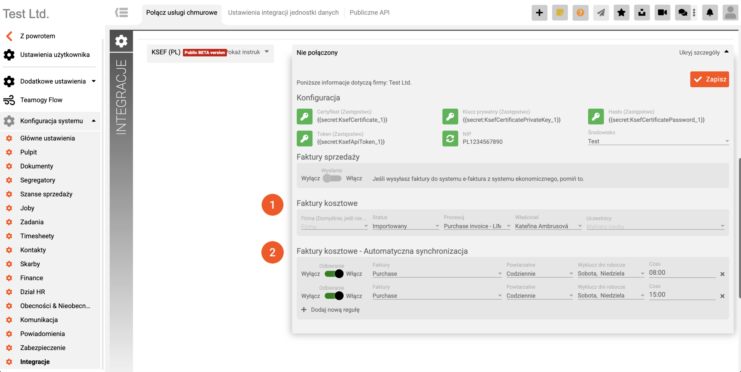Open notifications bell icon
This screenshot has height=372, width=741.
[710, 12]
